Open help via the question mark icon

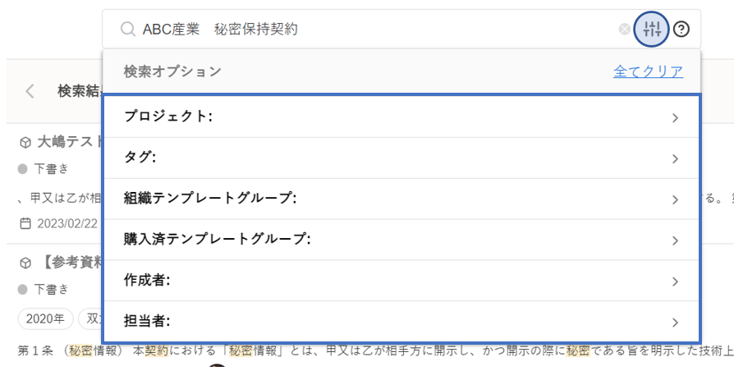(681, 30)
